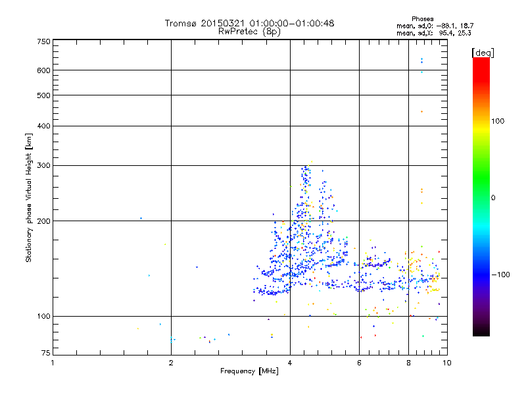
Task: Click the '[deg]' colorbar unit label
Action: point(483,53)
